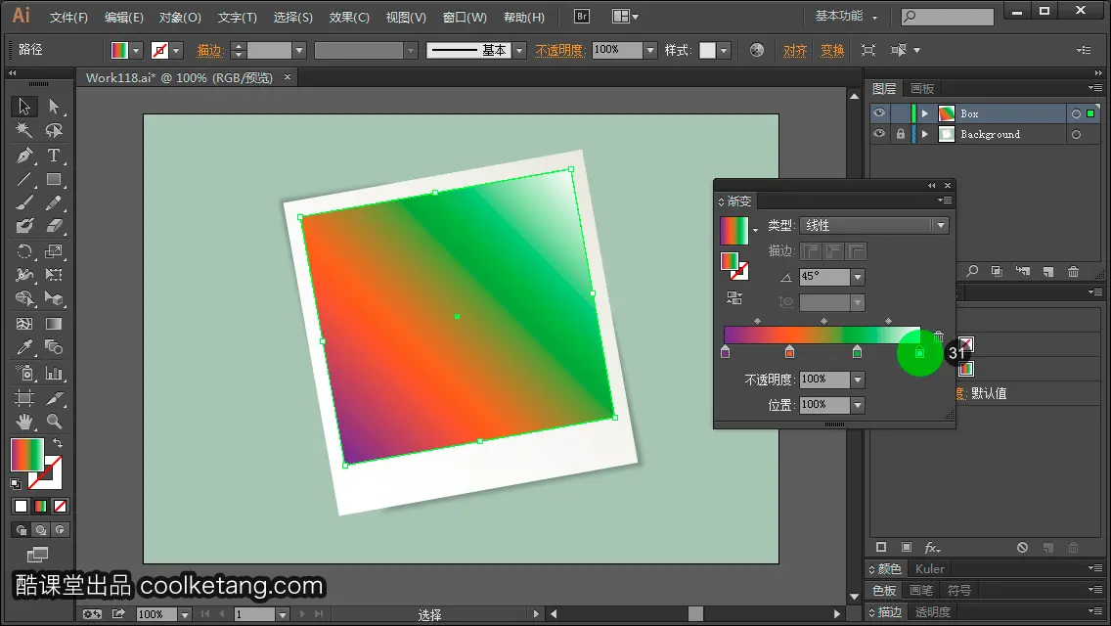Click the 不透明度 link in control bar
1111x626 pixels.
[559, 50]
